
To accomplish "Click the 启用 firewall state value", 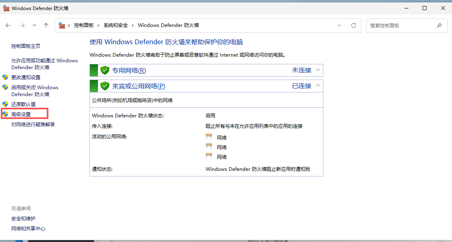I will pos(210,115).
